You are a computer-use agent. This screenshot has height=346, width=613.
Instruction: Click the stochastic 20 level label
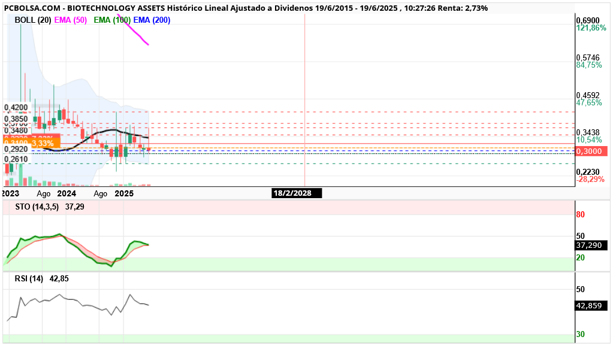[581, 258]
